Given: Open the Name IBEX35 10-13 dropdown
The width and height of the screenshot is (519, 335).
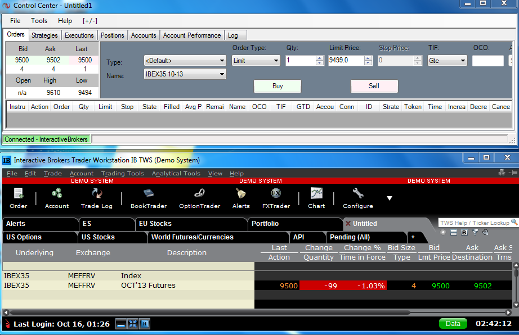Looking at the screenshot, I should coord(185,74).
